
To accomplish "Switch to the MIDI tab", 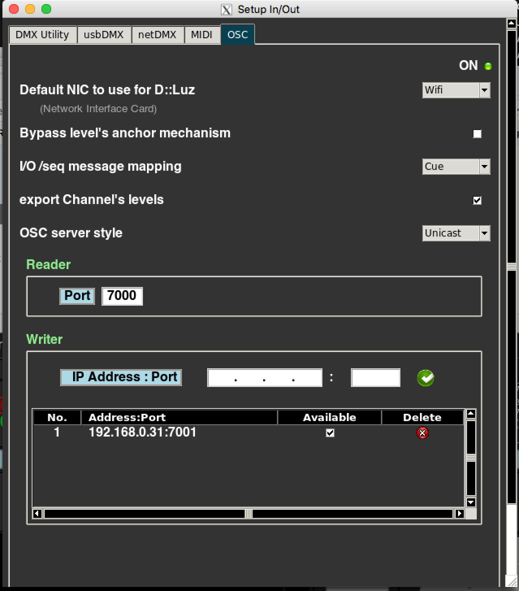I will (x=201, y=35).
